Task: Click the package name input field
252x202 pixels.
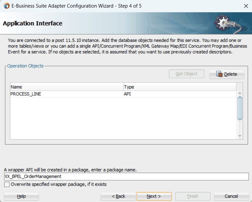Action: (x=126, y=177)
